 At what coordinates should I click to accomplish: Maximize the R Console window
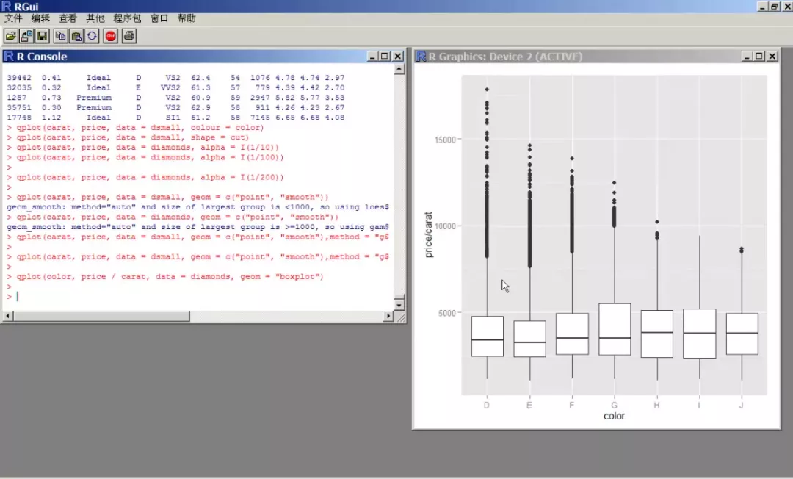(384, 57)
